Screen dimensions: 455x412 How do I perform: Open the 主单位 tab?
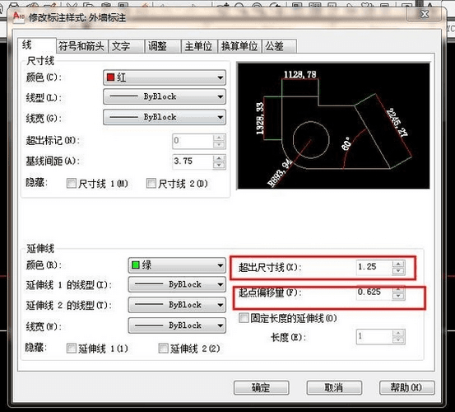[198, 46]
